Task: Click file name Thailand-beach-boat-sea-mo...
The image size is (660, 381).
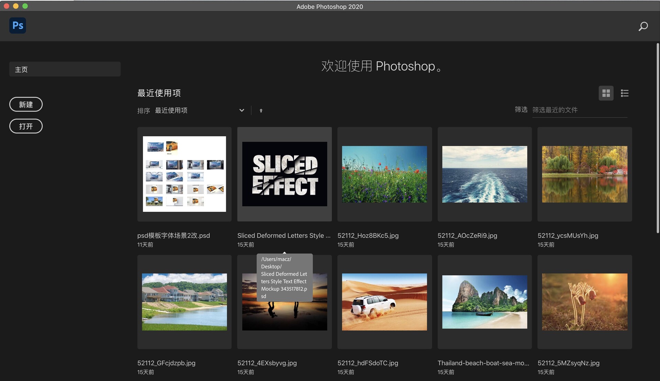Action: pyautogui.click(x=483, y=363)
